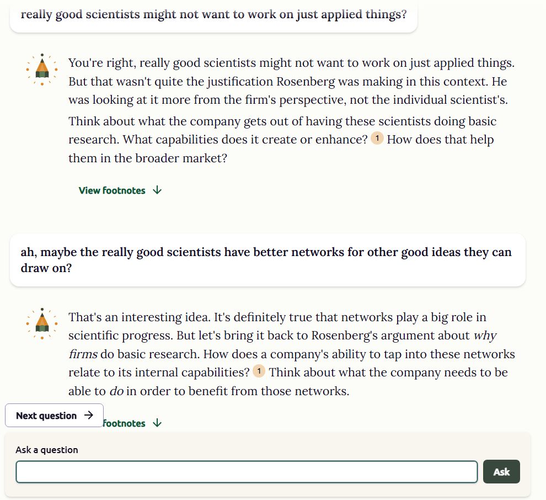
Task: Click the "Ask a question" label
Action: 47,450
